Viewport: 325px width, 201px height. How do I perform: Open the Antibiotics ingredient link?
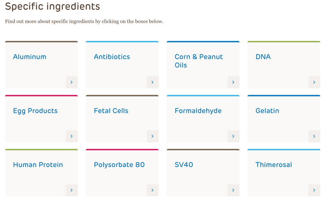(112, 57)
